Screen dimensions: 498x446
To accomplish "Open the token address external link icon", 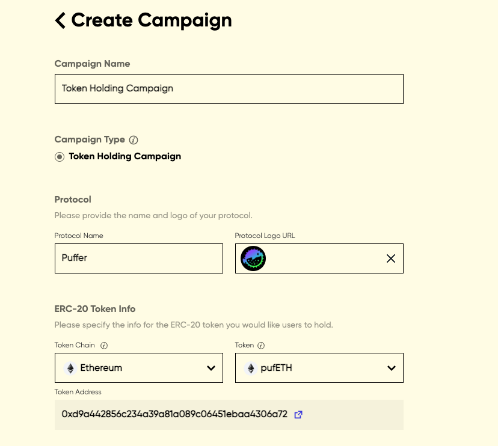I will tap(298, 414).
